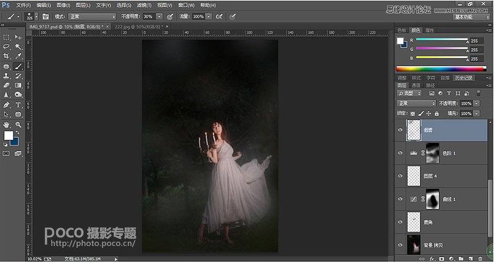
Task: Toggle lock transparent pixels
Action: (412, 113)
